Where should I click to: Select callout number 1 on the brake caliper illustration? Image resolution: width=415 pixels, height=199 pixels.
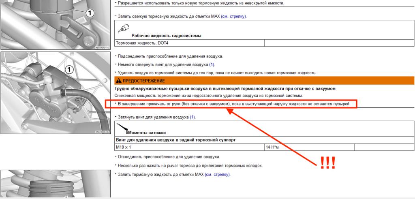pos(69,70)
